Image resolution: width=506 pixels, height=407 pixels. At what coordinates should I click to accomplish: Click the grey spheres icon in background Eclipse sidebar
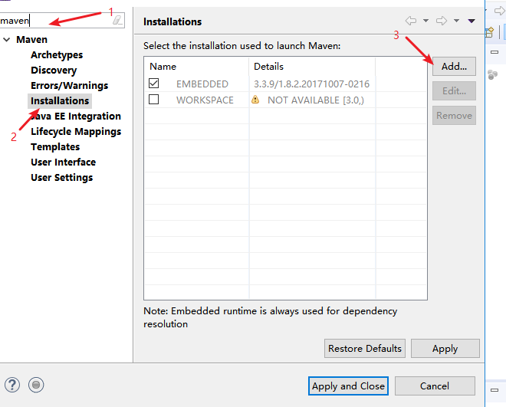492,75
